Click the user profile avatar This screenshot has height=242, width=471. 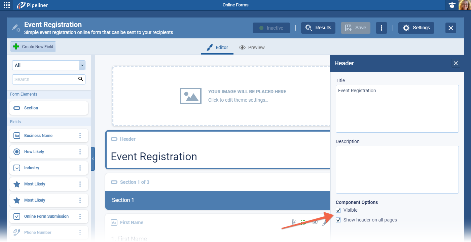click(465, 5)
